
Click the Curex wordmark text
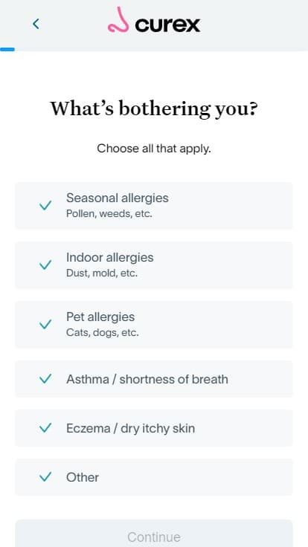pos(167,25)
